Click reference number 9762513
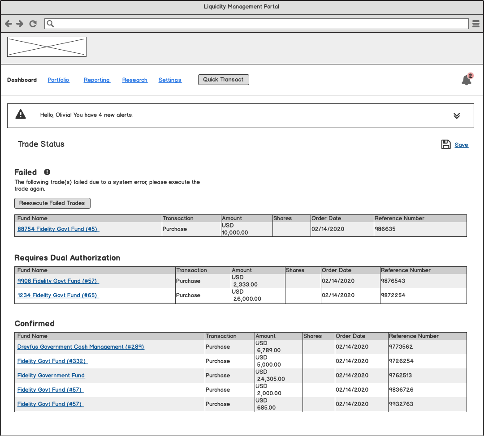484x436 pixels. pos(400,376)
